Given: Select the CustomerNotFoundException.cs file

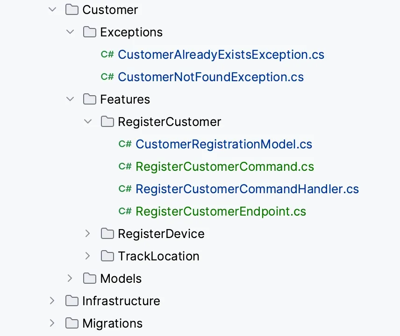Looking at the screenshot, I should (x=211, y=77).
